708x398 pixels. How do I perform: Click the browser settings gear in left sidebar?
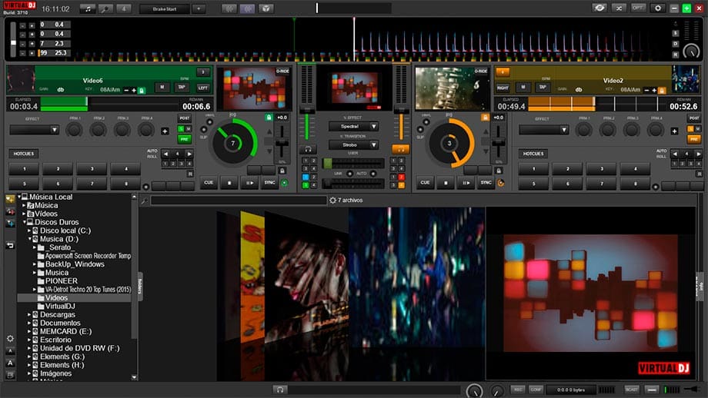point(10,339)
